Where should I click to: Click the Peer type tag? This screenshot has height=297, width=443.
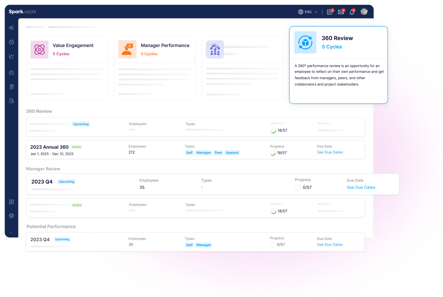point(218,153)
